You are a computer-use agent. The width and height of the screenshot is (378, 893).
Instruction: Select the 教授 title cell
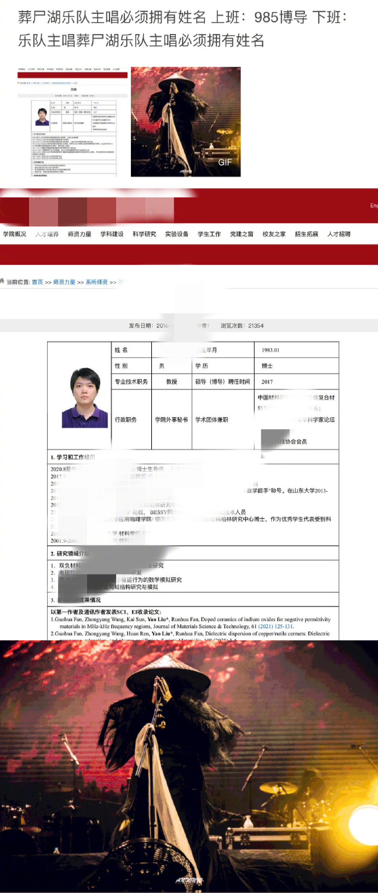click(171, 382)
